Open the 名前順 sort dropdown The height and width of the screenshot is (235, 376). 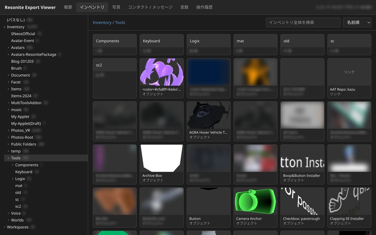coord(357,22)
